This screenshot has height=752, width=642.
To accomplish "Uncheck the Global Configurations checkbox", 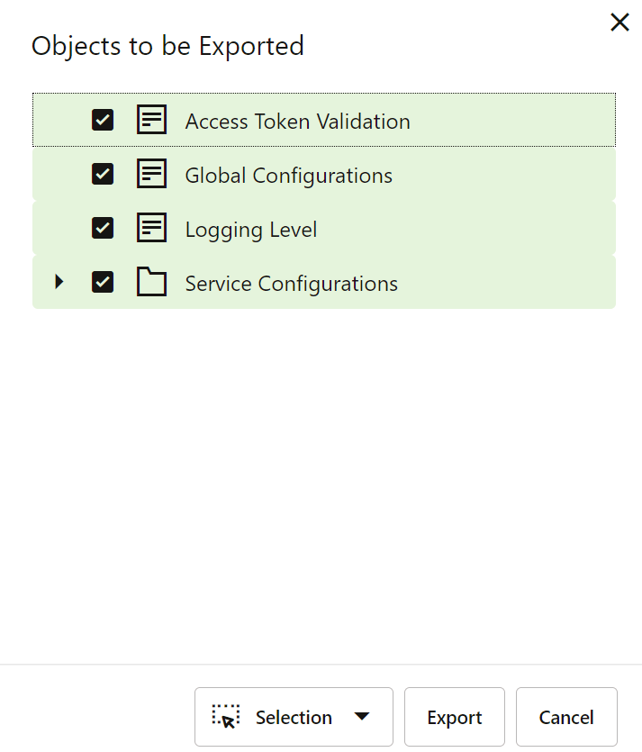I will pos(103,174).
